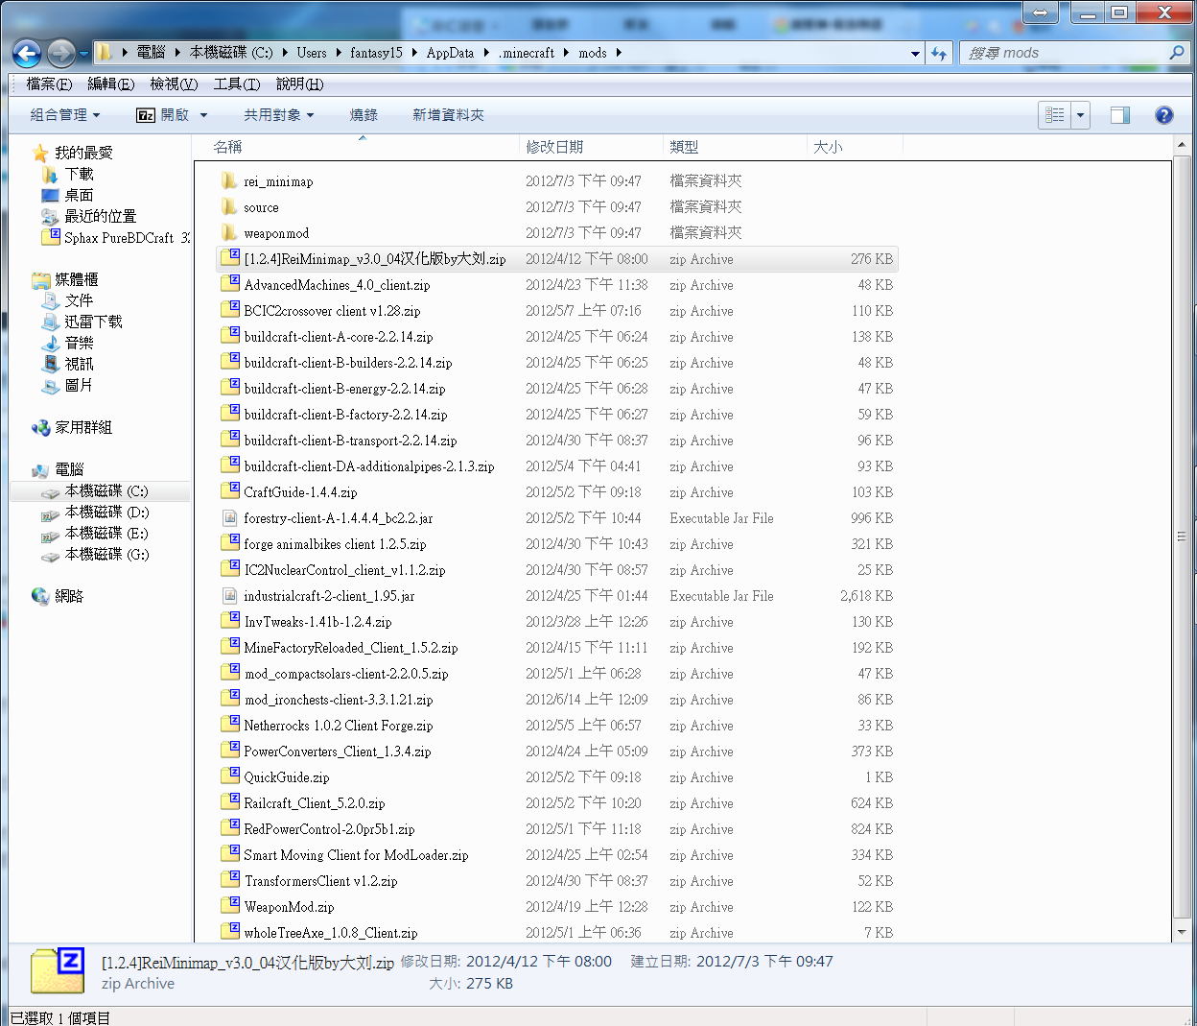Click the zip icon of WeaponMod.zip
The width and height of the screenshot is (1197, 1026).
tap(229, 906)
